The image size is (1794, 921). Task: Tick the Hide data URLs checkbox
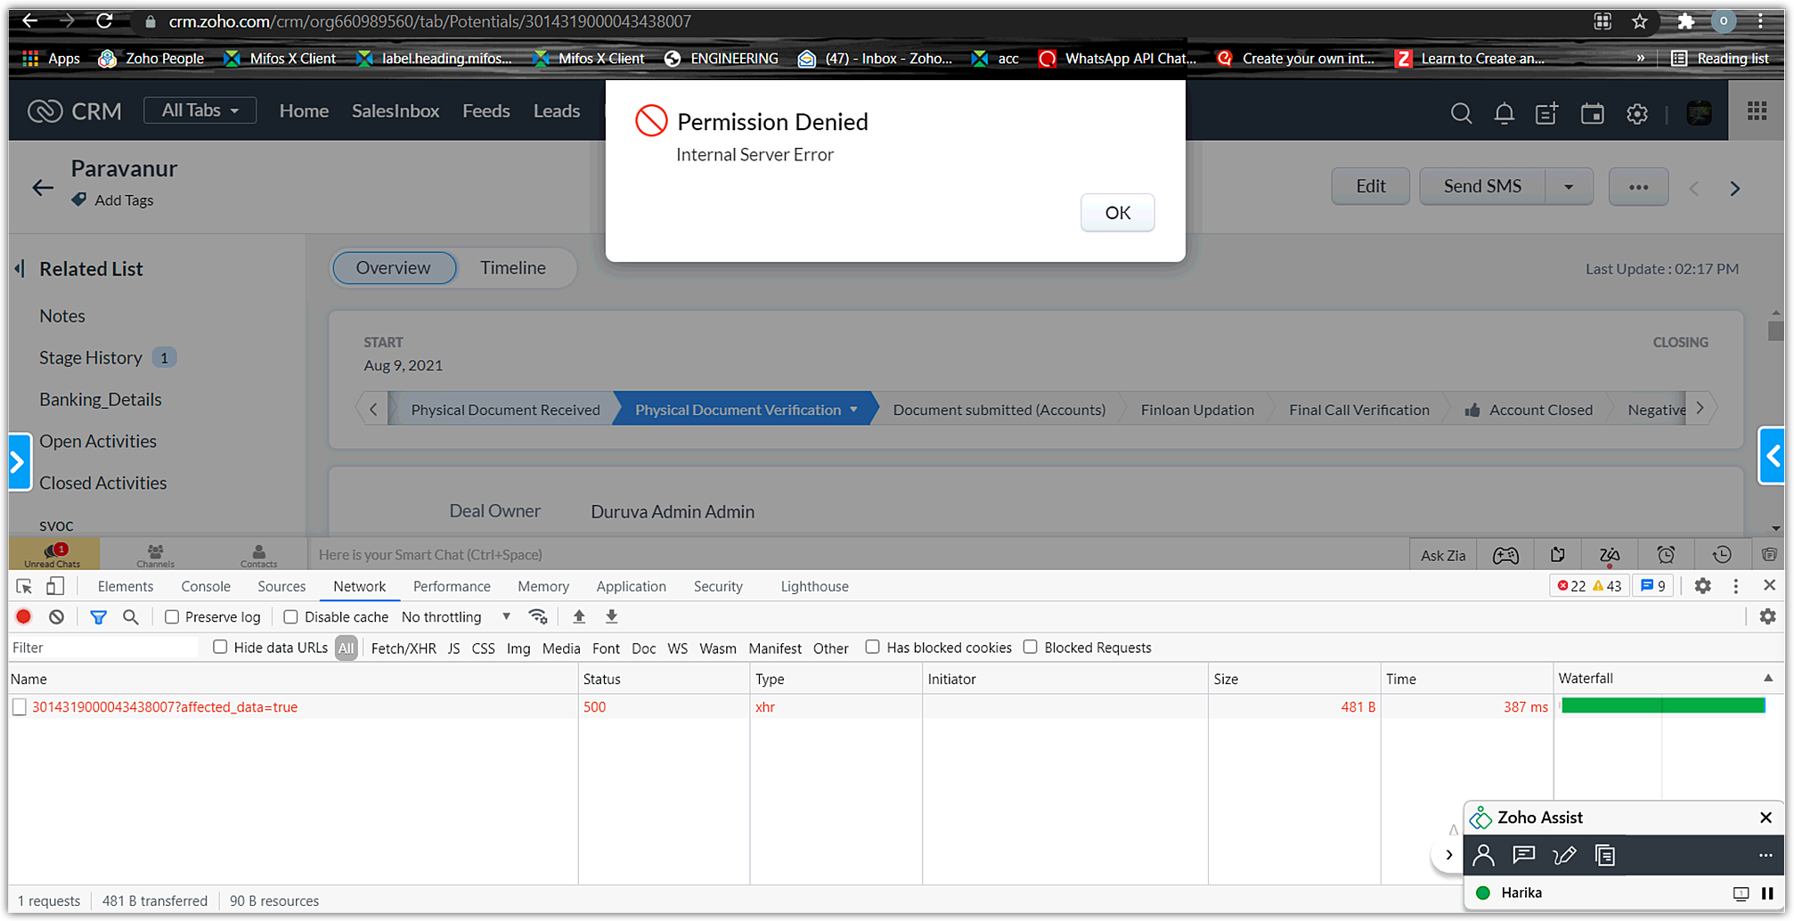coord(220,648)
